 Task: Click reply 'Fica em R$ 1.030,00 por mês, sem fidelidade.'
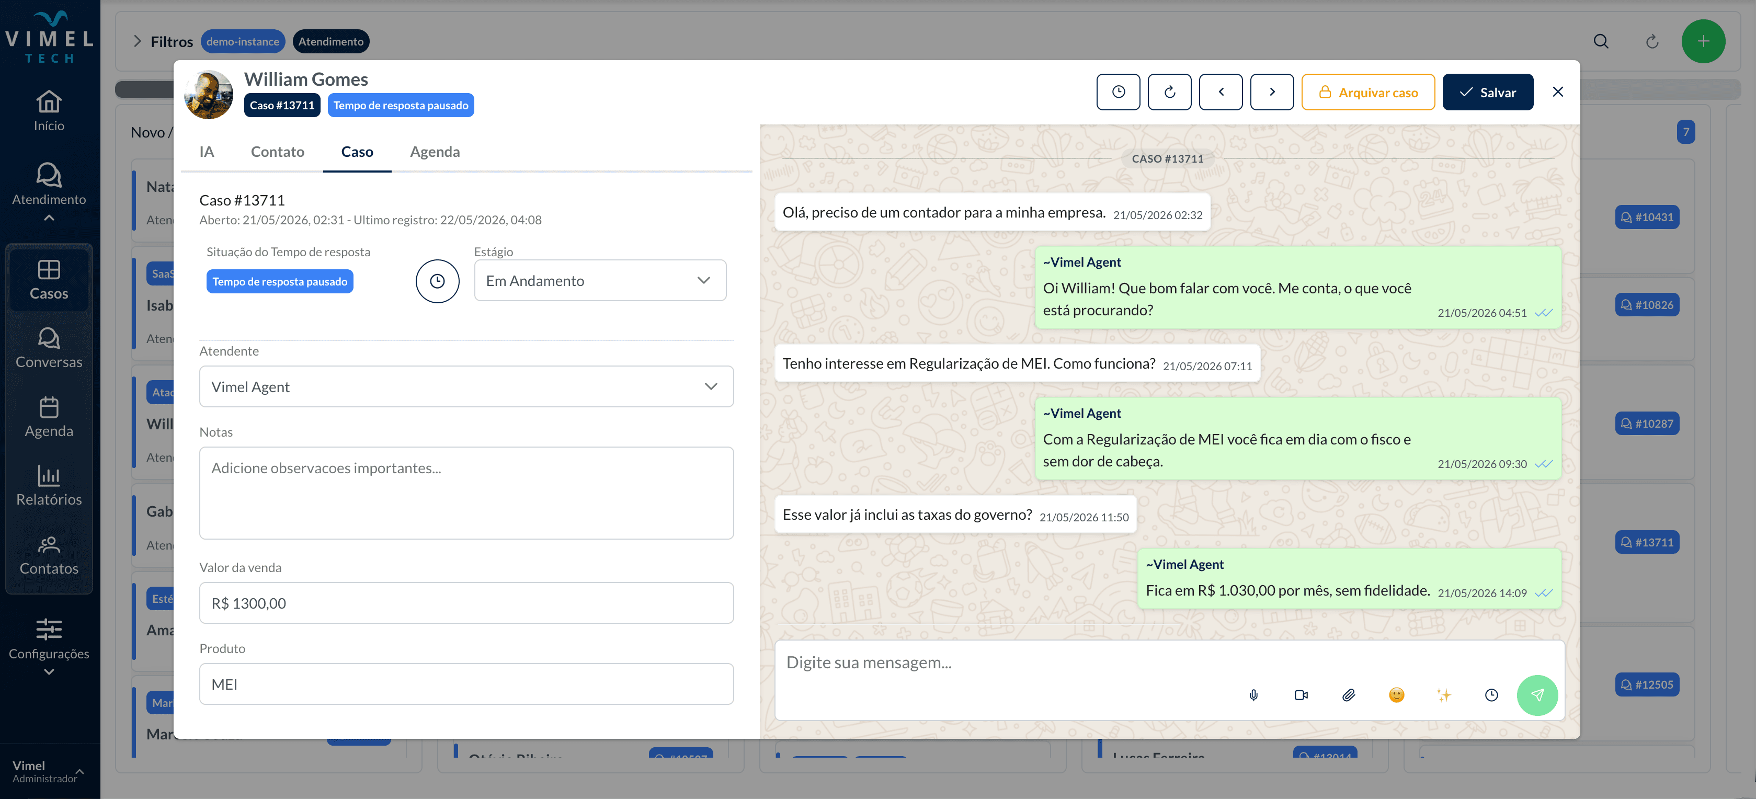click(1350, 578)
